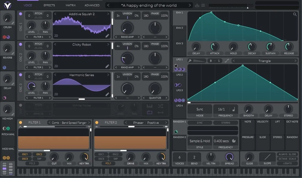
Task: Next wavetable after Harmonic Series
Action: click(108, 75)
